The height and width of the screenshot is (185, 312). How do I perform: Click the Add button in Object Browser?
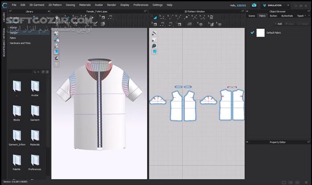click(x=279, y=24)
